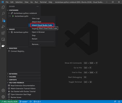Collapse the IMAGES section
The height and width of the screenshot is (103, 122).
tap(8, 29)
